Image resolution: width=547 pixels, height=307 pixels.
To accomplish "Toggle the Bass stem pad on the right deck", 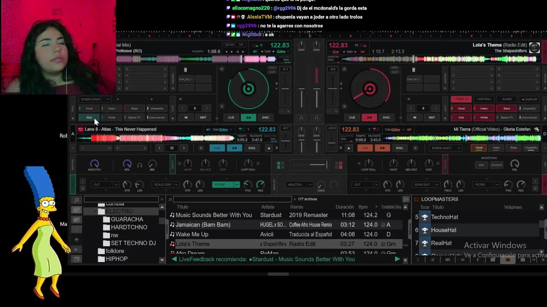I will (506, 108).
